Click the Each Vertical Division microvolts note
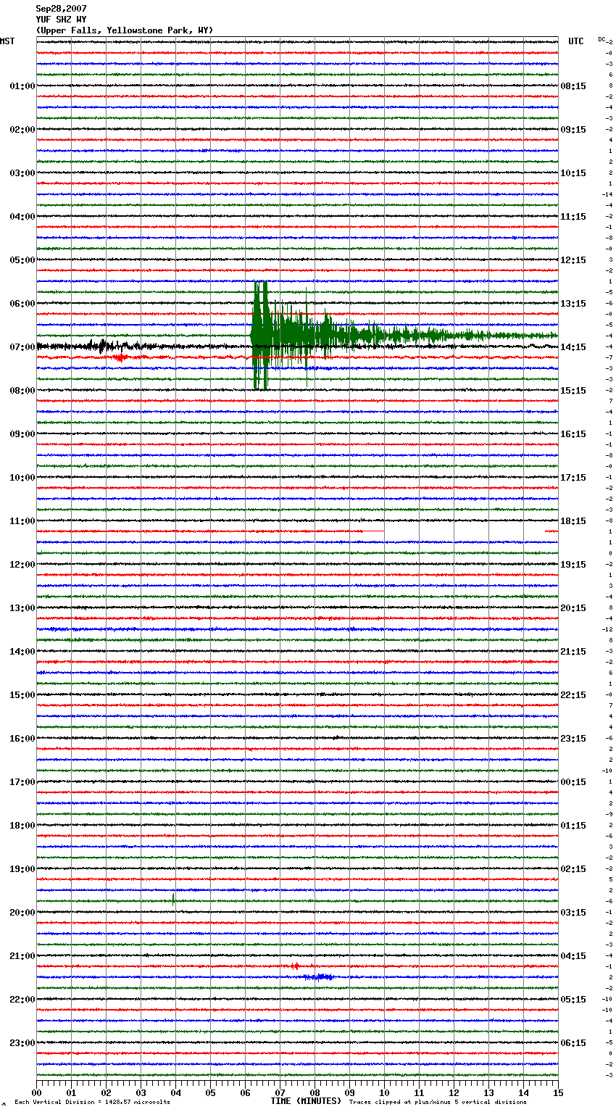This screenshot has height=1112, width=616. click(92, 1102)
